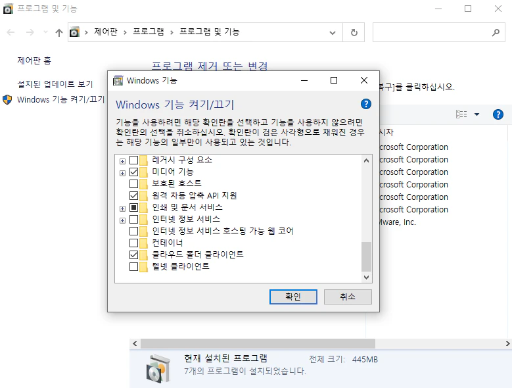This screenshot has width=512, height=388.
Task: Click the view options icon in Programs window
Action: 461,114
